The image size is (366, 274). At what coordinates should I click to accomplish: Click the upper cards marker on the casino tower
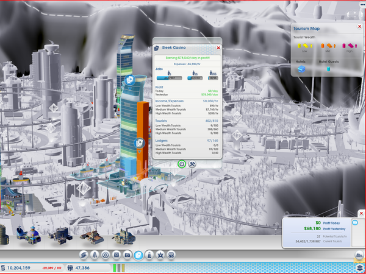[x=130, y=80]
